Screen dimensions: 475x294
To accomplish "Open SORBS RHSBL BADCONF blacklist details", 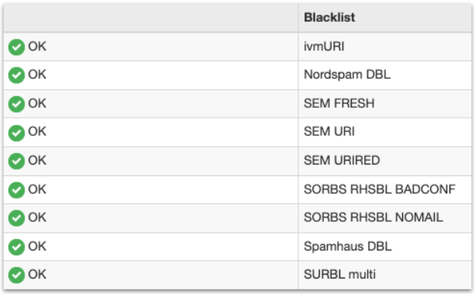I will (x=380, y=189).
